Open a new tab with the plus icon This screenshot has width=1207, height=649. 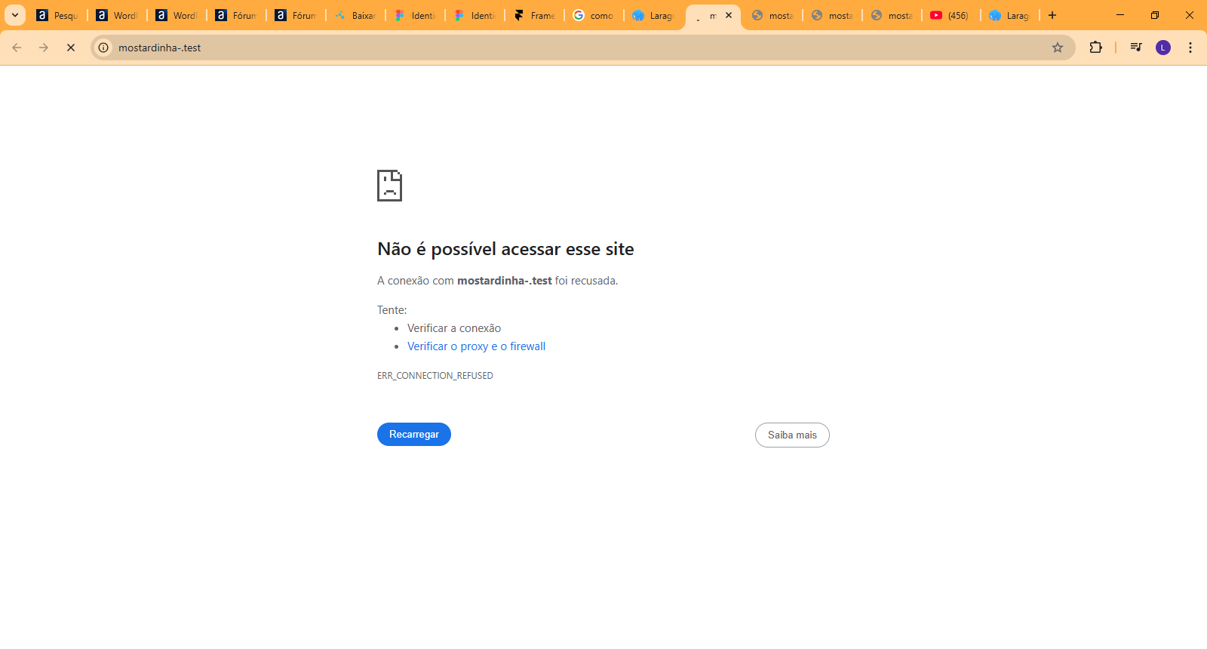[1052, 15]
